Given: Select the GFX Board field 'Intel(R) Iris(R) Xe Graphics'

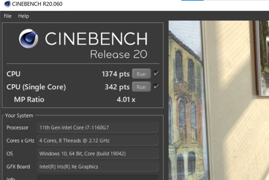Looking at the screenshot, I should (97, 166).
